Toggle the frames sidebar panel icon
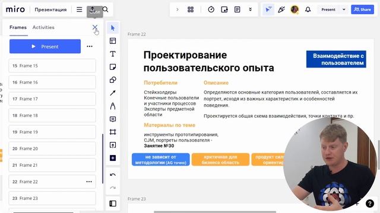 113,204
